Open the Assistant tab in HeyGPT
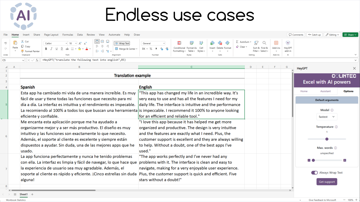The image size is (360, 202). 325,91
